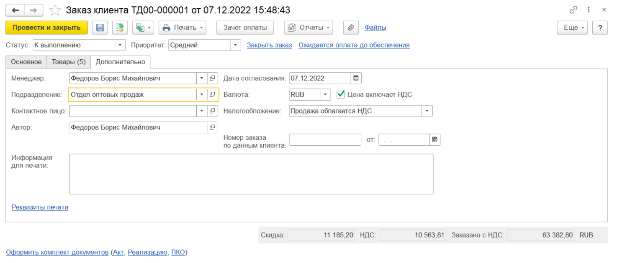
Task: Open the Налогообложение dropdown
Action: (427, 111)
